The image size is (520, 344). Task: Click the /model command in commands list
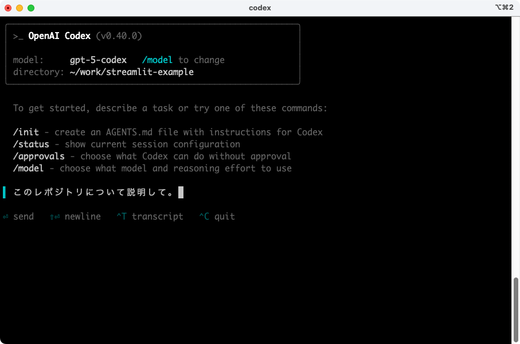coord(28,168)
